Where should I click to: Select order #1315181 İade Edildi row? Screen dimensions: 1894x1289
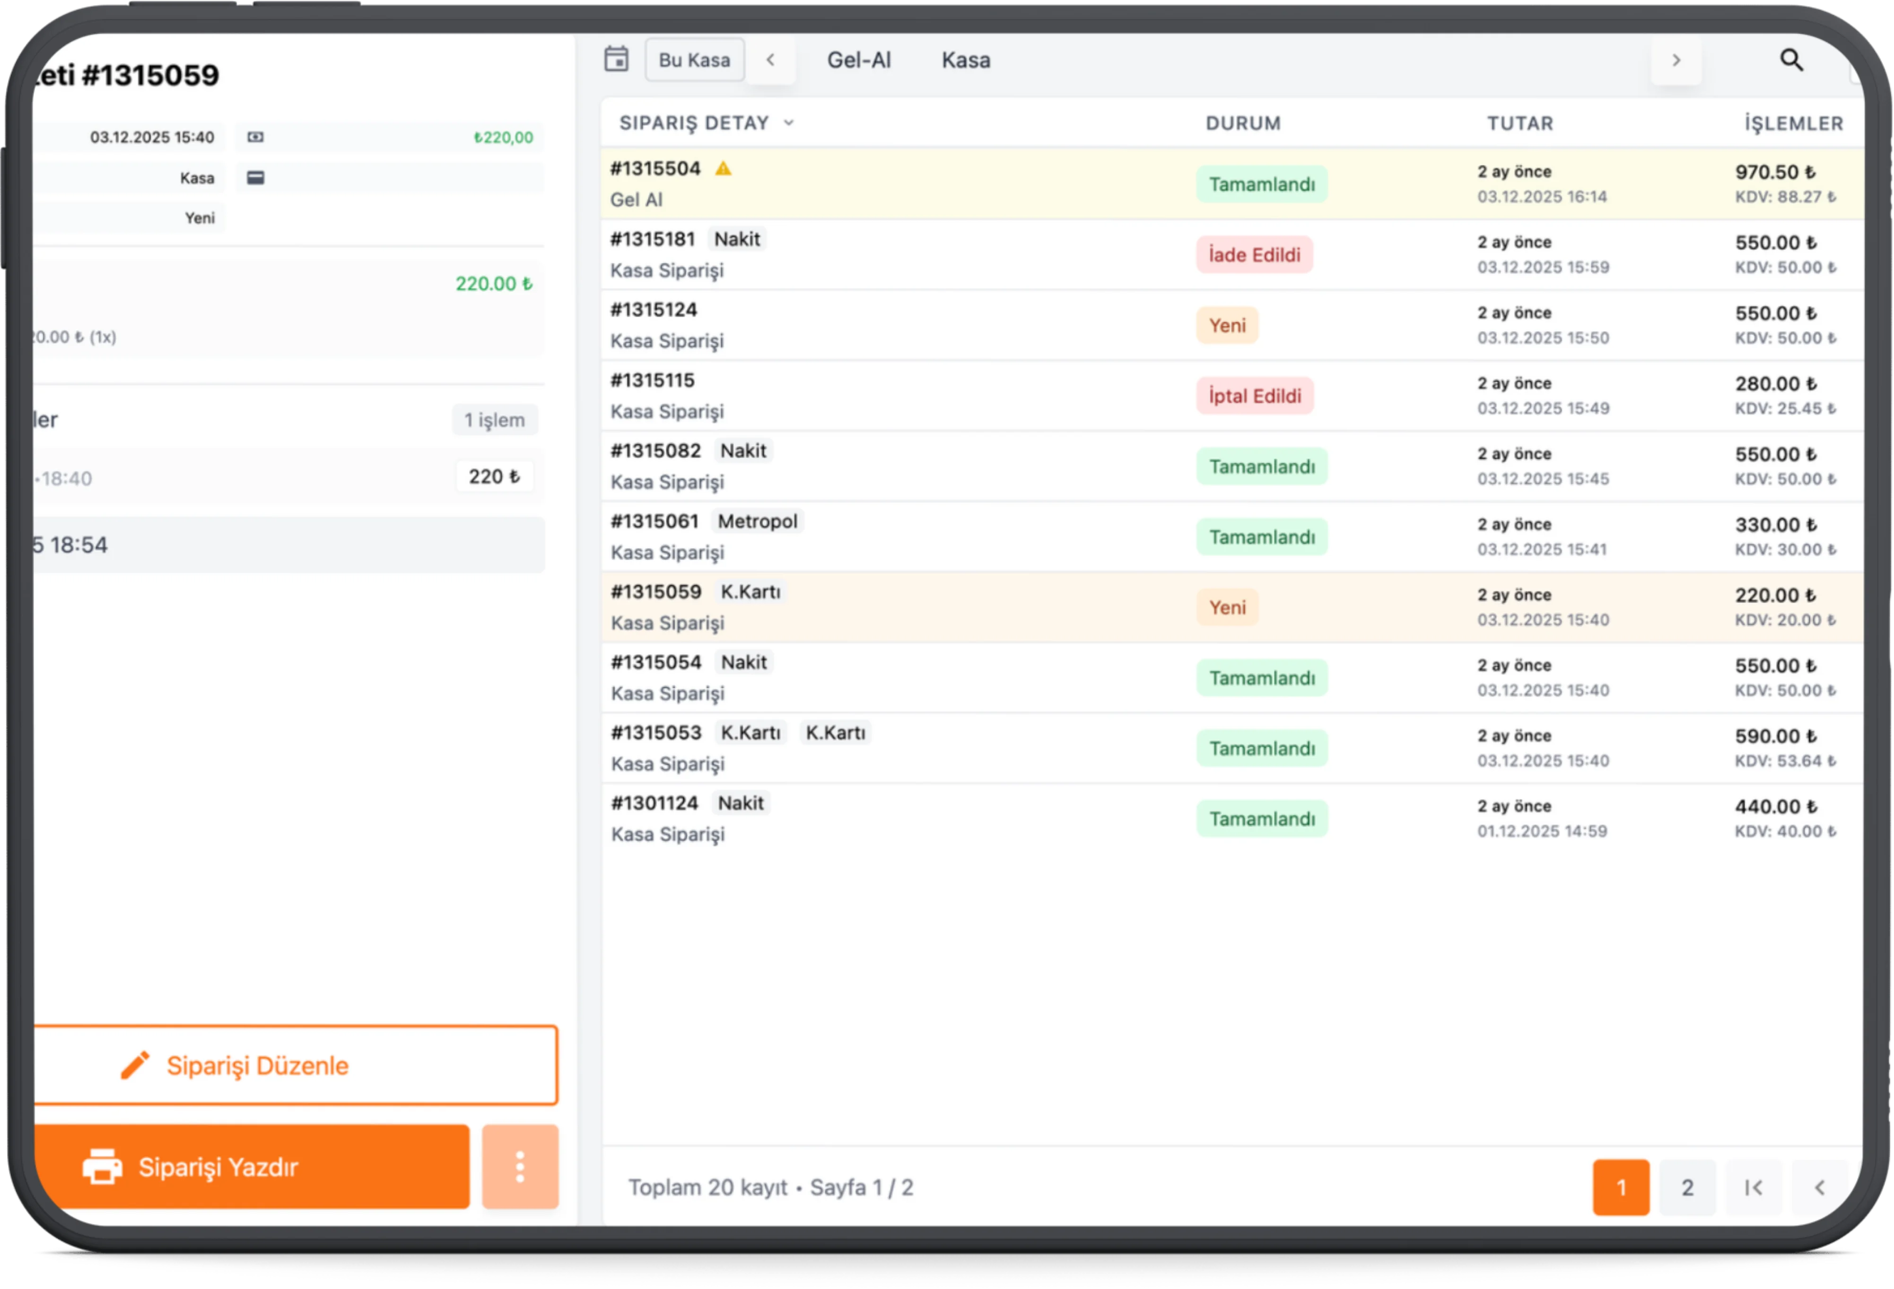pos(937,255)
